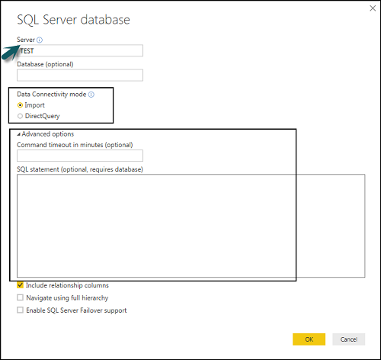This screenshot has width=381, height=360.
Task: Click the Data Connectivity mode label
Action: click(x=52, y=95)
